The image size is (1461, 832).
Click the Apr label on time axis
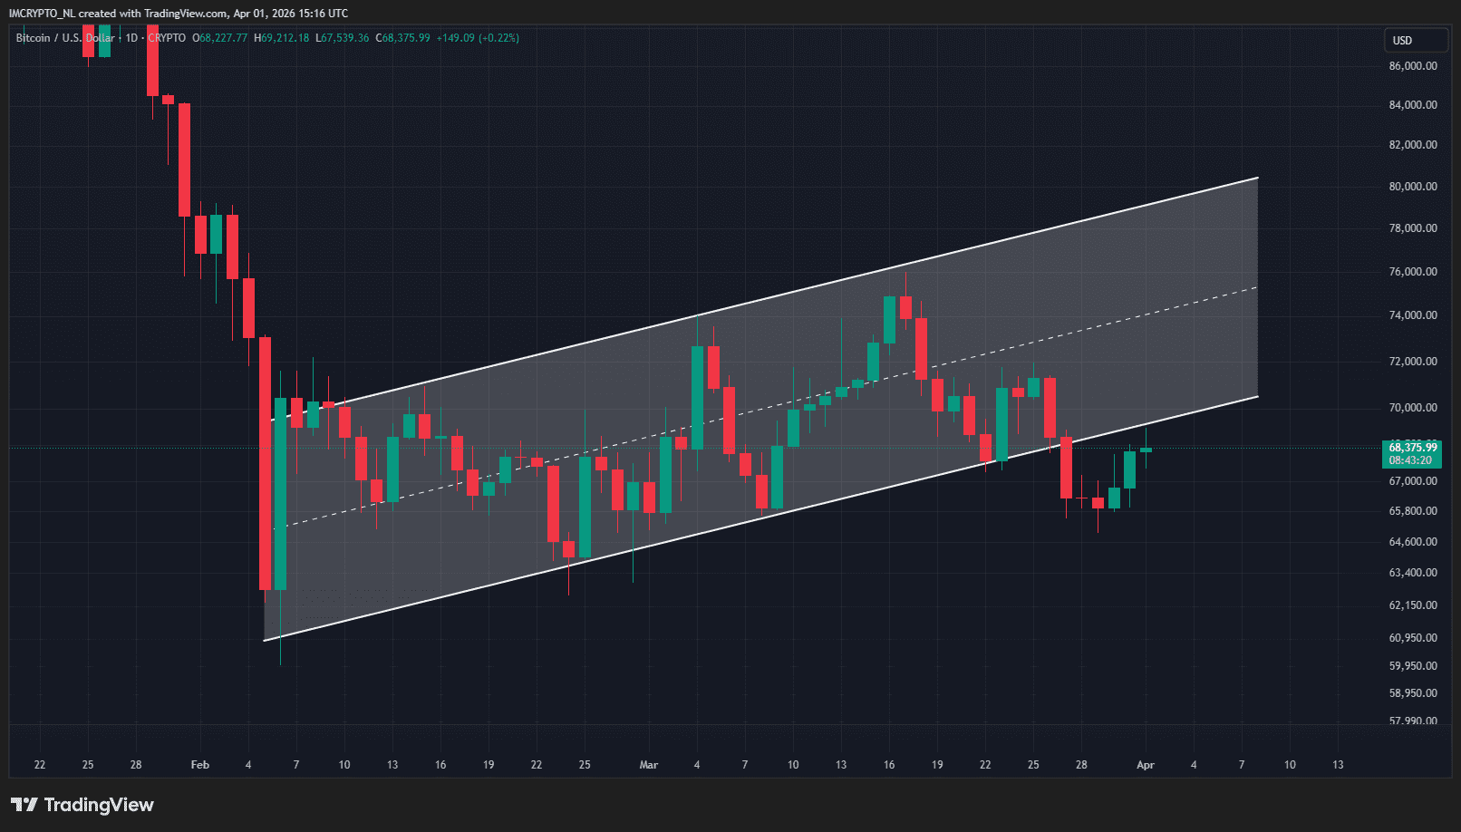coord(1146,765)
